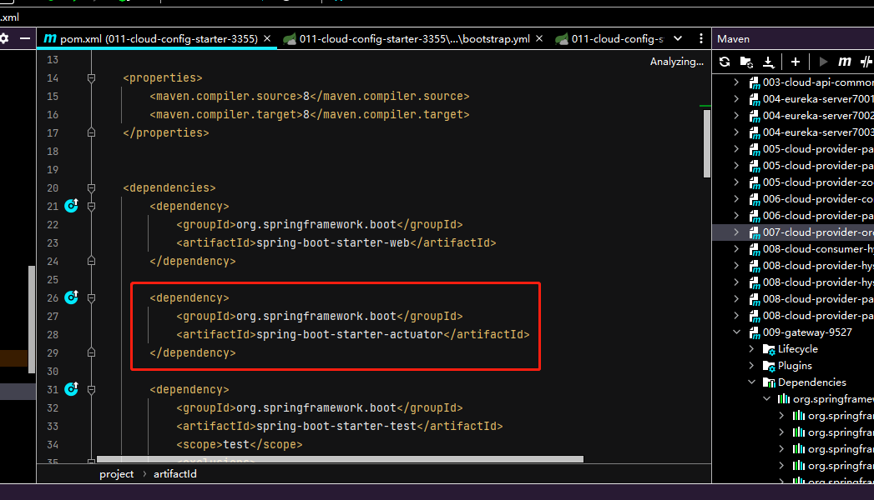This screenshot has height=500, width=874.
Task: Click gutter override icon on line 21
Action: (x=71, y=206)
